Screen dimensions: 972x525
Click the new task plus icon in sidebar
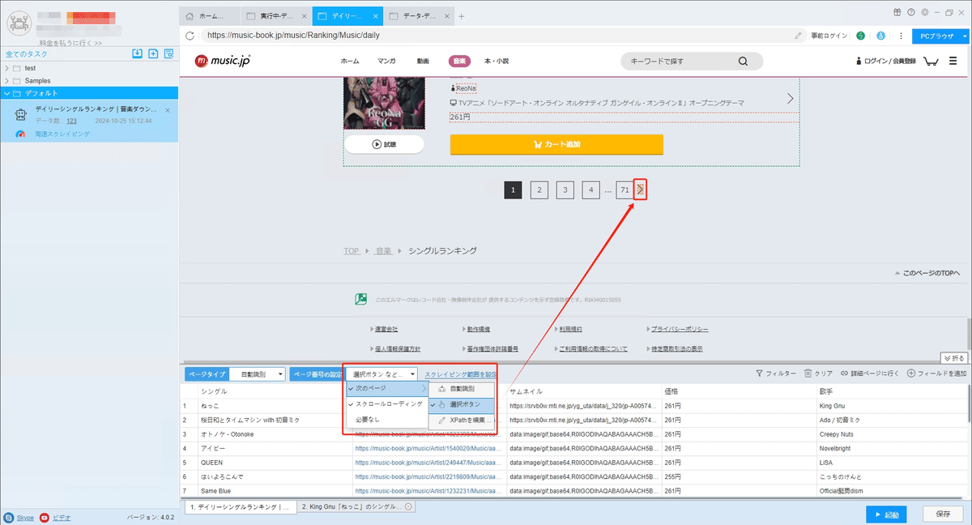(153, 53)
